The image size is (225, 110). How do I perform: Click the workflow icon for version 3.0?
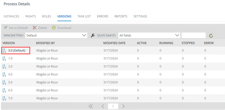pyautogui.click(x=4, y=51)
